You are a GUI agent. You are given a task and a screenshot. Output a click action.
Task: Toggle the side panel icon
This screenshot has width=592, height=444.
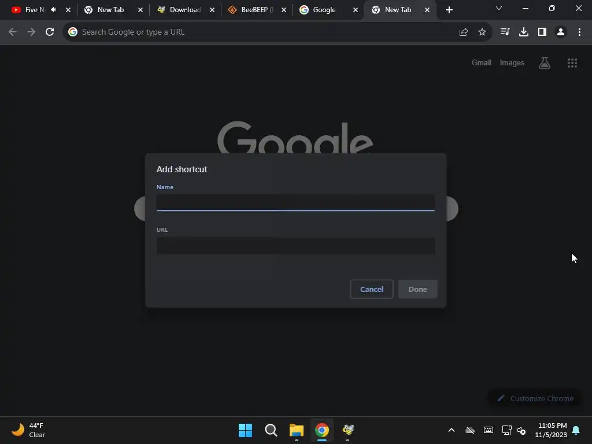[542, 32]
